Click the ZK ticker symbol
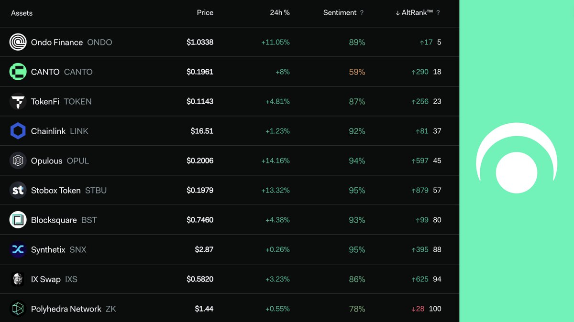The image size is (574, 322). click(x=111, y=309)
